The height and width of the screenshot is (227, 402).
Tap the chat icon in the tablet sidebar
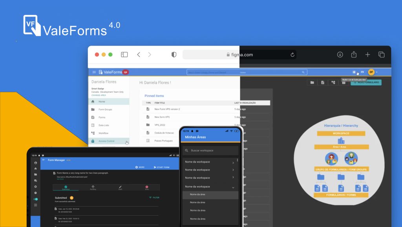(36, 181)
